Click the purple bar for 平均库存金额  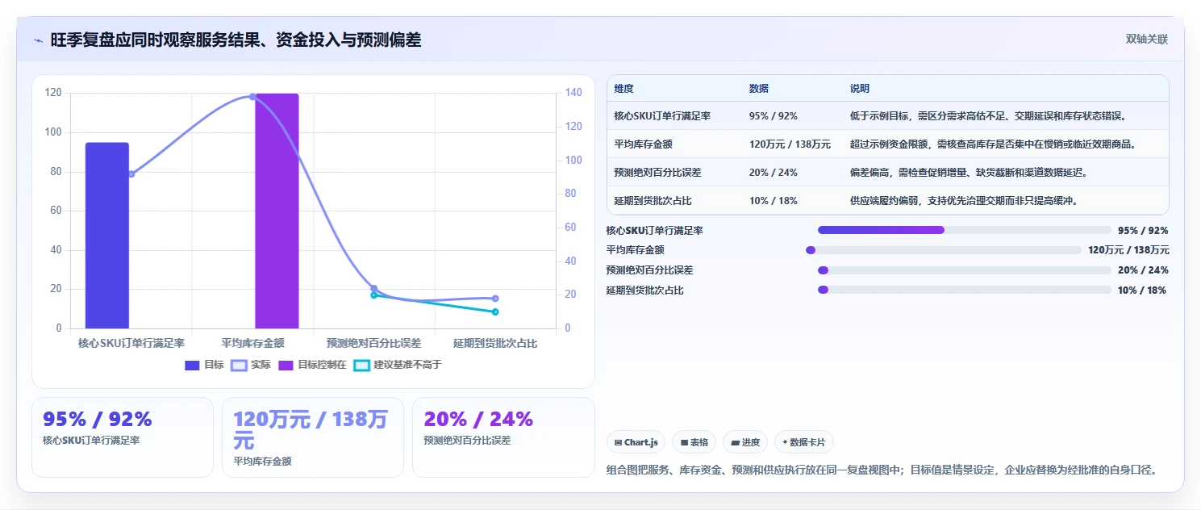click(277, 211)
